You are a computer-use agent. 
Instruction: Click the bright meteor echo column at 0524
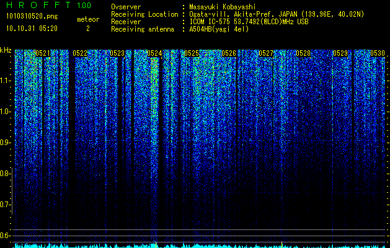pyautogui.click(x=154, y=117)
